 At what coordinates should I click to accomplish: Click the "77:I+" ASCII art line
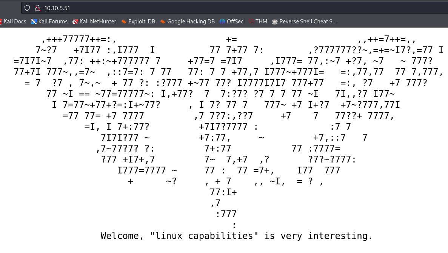[x=223, y=192]
